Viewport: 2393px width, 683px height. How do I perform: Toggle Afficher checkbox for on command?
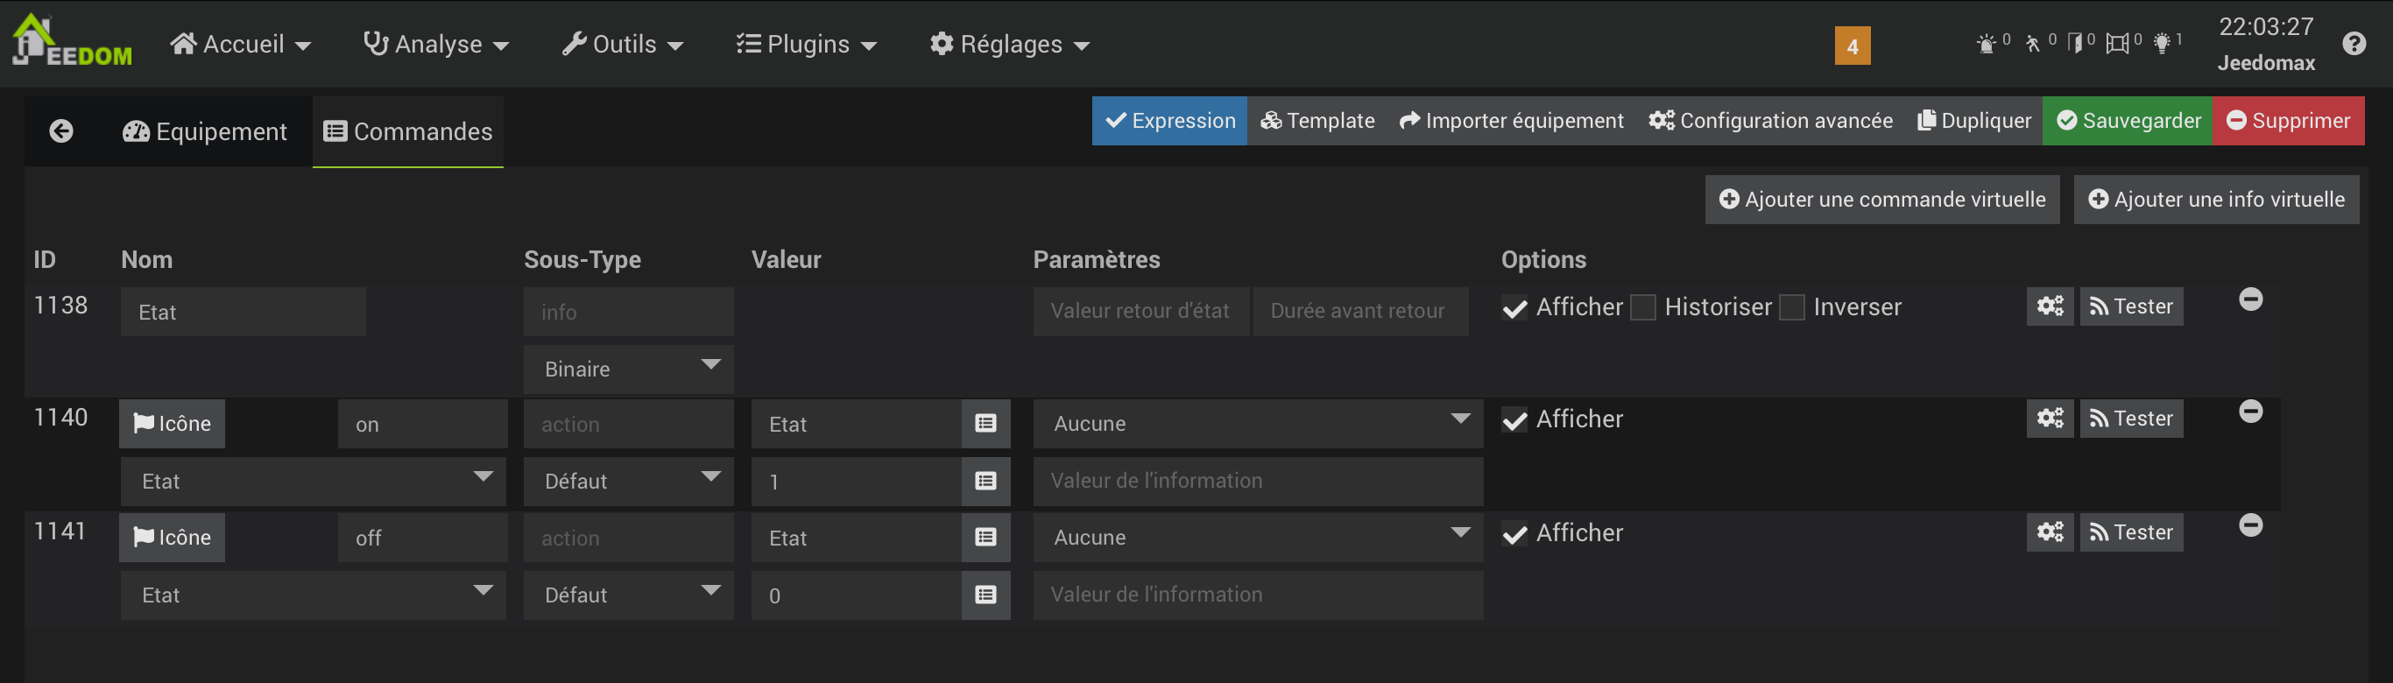(x=1514, y=420)
